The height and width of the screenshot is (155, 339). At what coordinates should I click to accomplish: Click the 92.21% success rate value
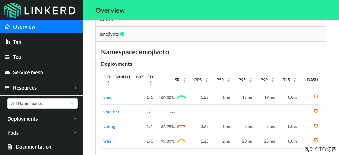[168, 141]
